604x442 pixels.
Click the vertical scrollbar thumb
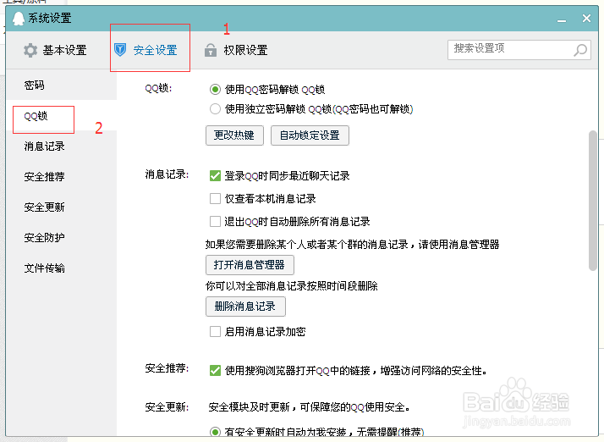click(x=593, y=201)
